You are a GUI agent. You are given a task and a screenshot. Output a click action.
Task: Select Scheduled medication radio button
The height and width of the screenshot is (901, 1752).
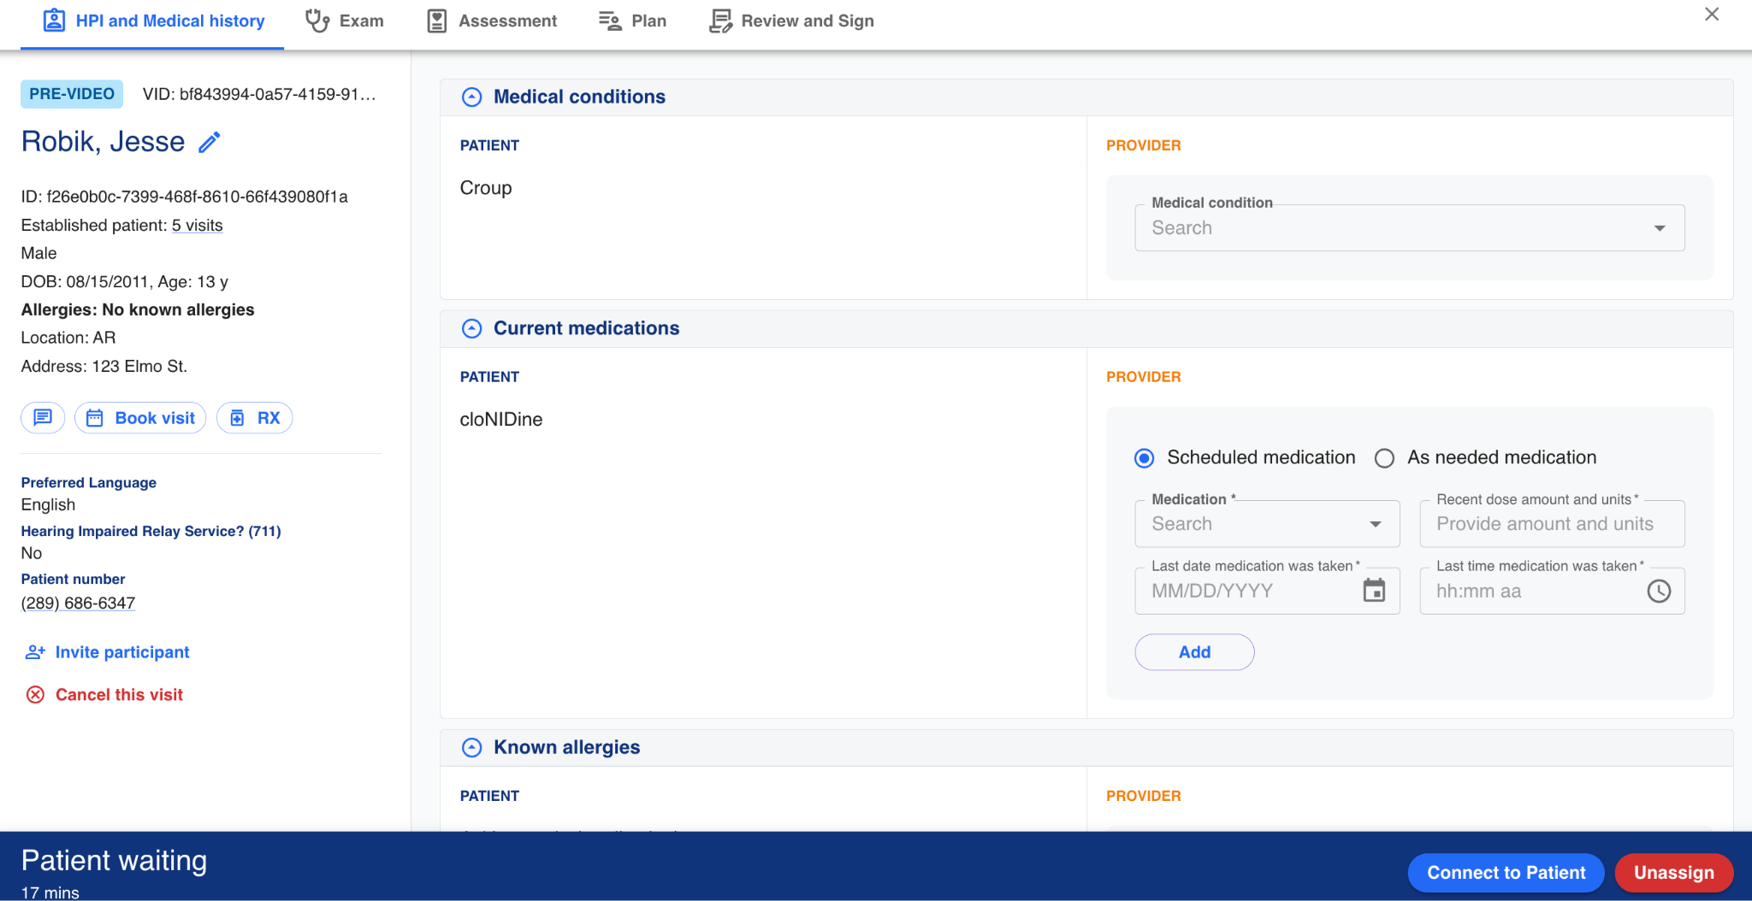coord(1144,458)
